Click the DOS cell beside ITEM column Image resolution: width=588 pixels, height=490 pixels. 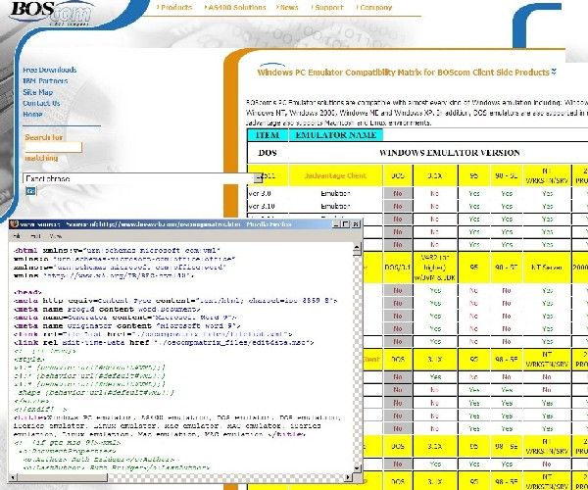click(268, 153)
